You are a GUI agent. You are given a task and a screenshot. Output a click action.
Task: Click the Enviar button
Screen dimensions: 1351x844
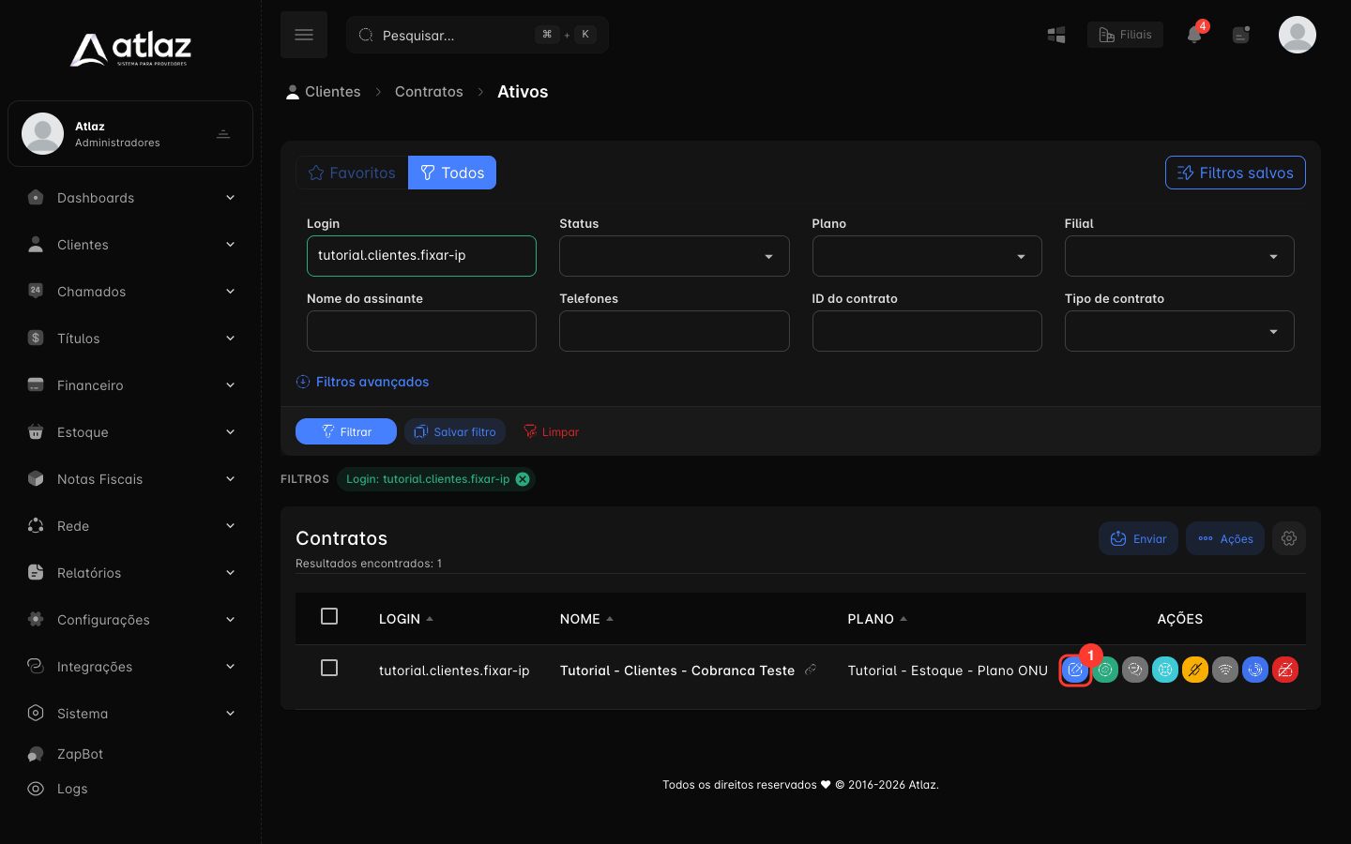point(1138,538)
